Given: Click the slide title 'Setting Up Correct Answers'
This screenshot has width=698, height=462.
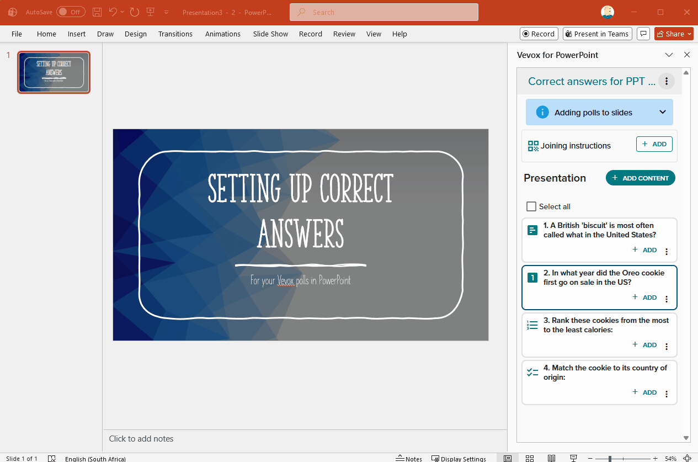Looking at the screenshot, I should tap(301, 210).
